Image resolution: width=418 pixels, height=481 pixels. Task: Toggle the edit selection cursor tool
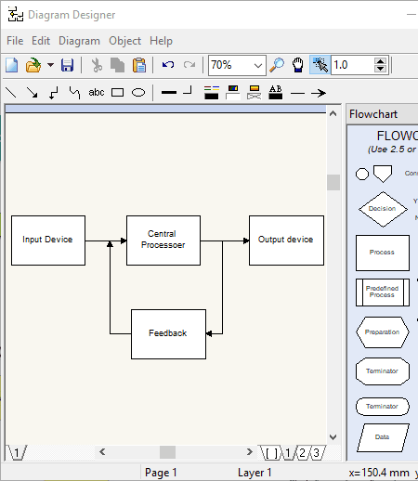(320, 65)
